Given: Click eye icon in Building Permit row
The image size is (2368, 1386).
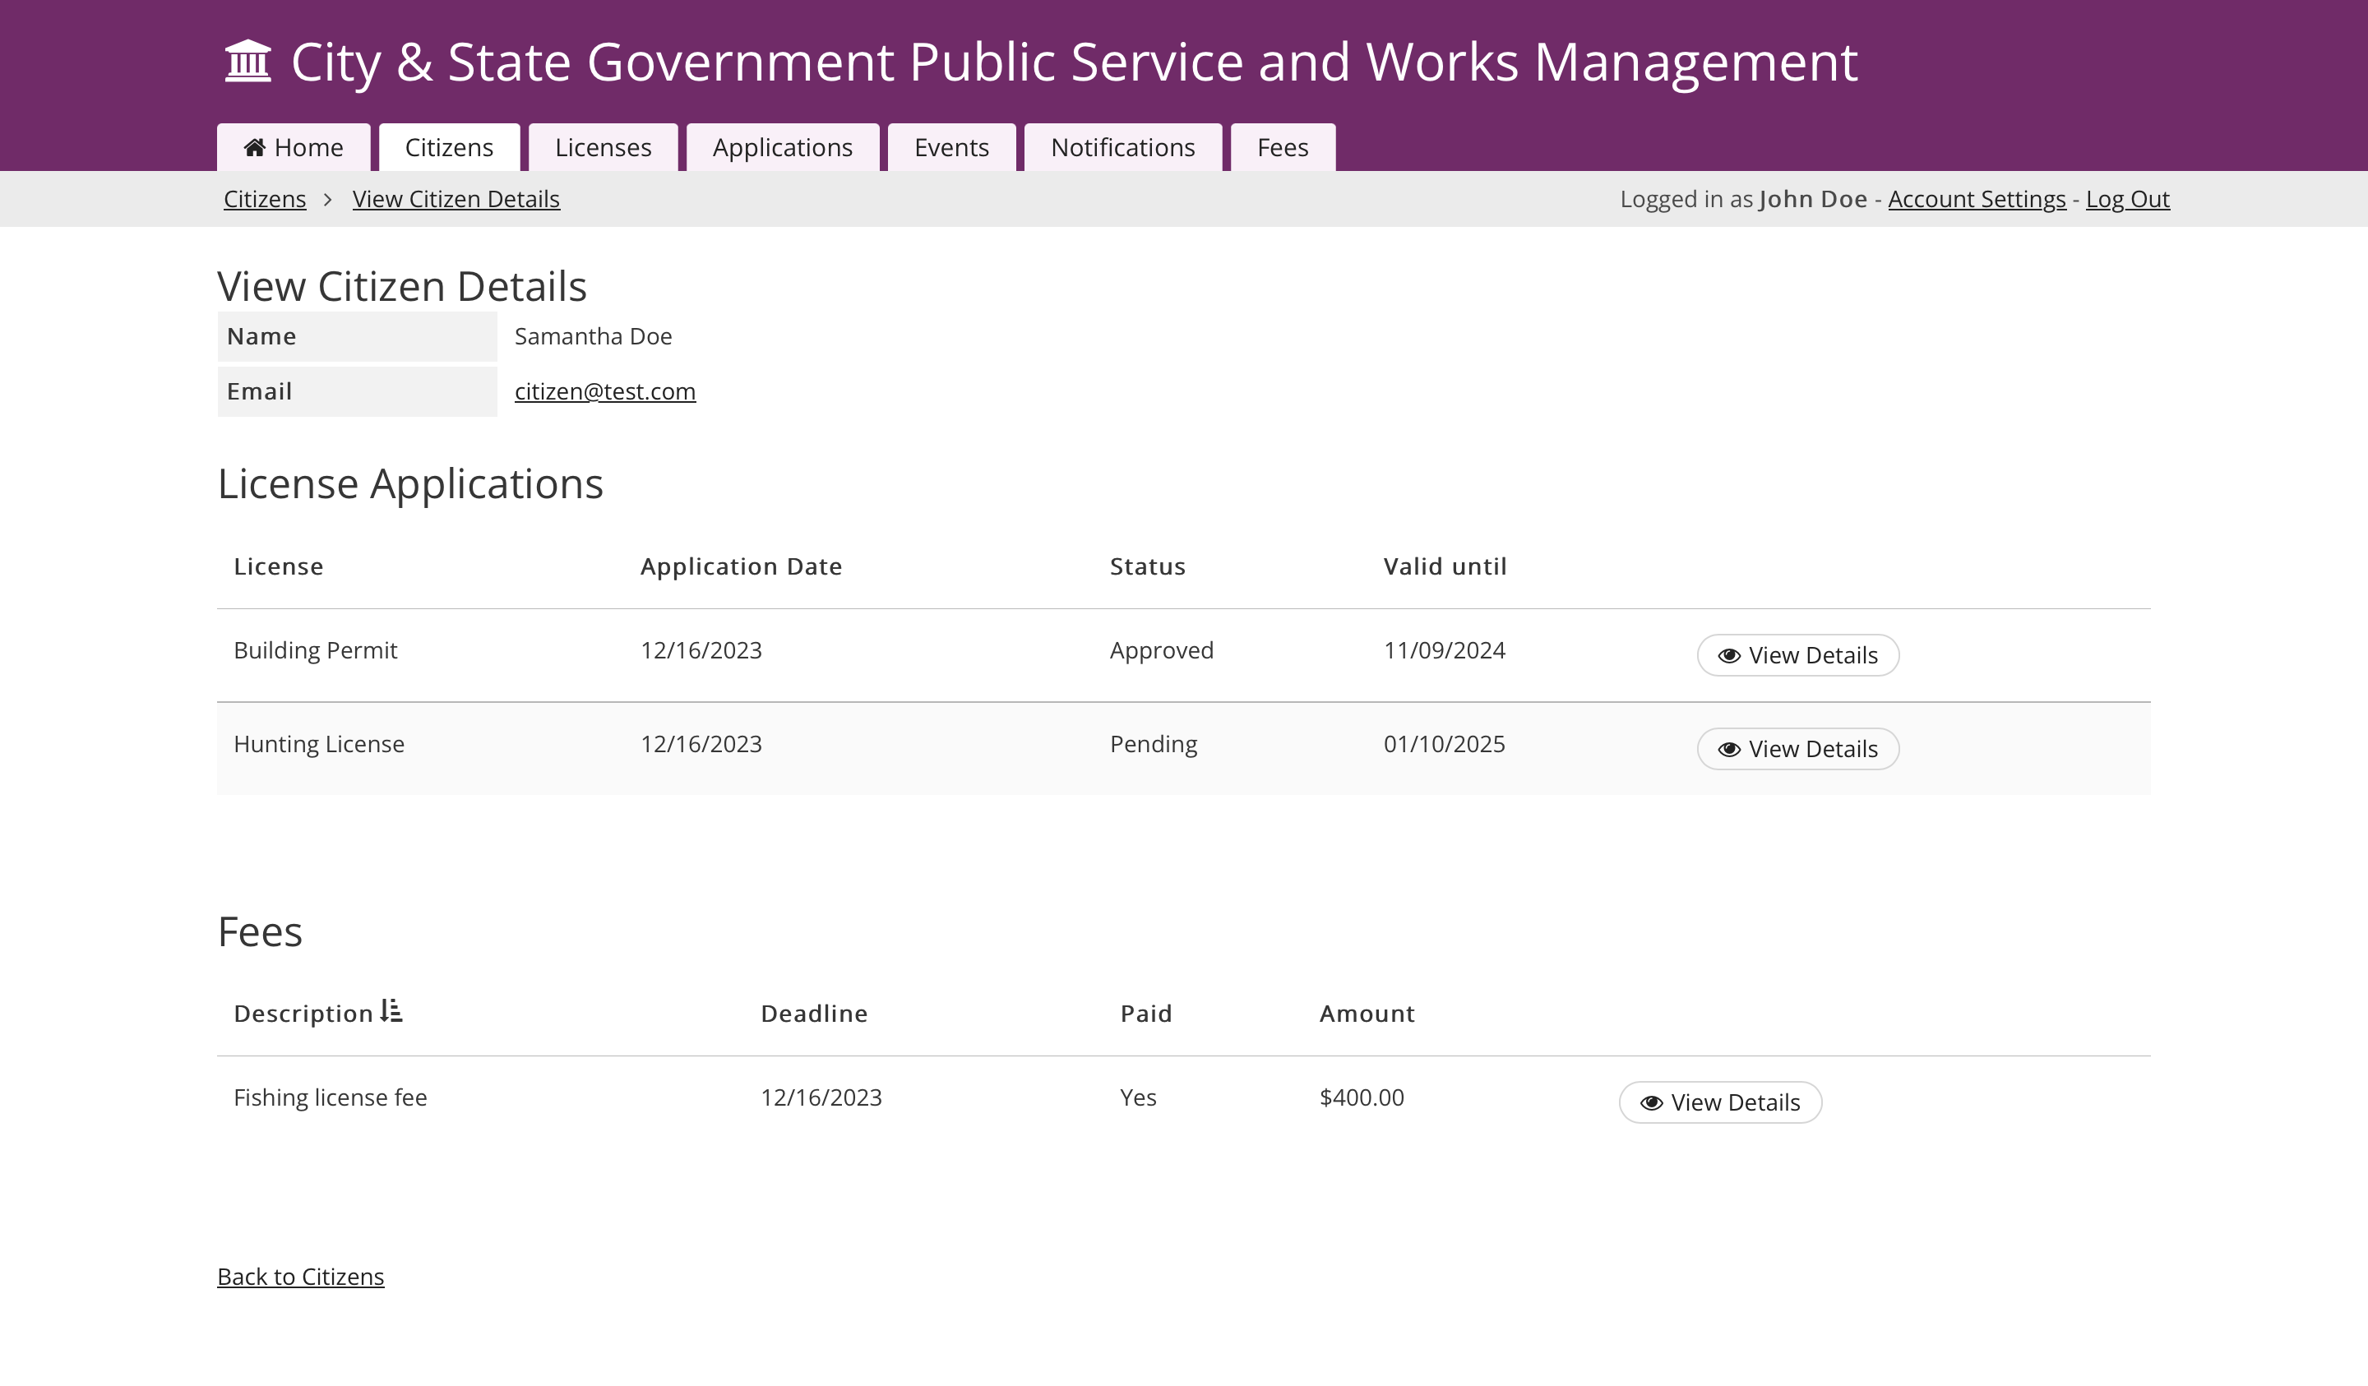Looking at the screenshot, I should coord(1729,656).
